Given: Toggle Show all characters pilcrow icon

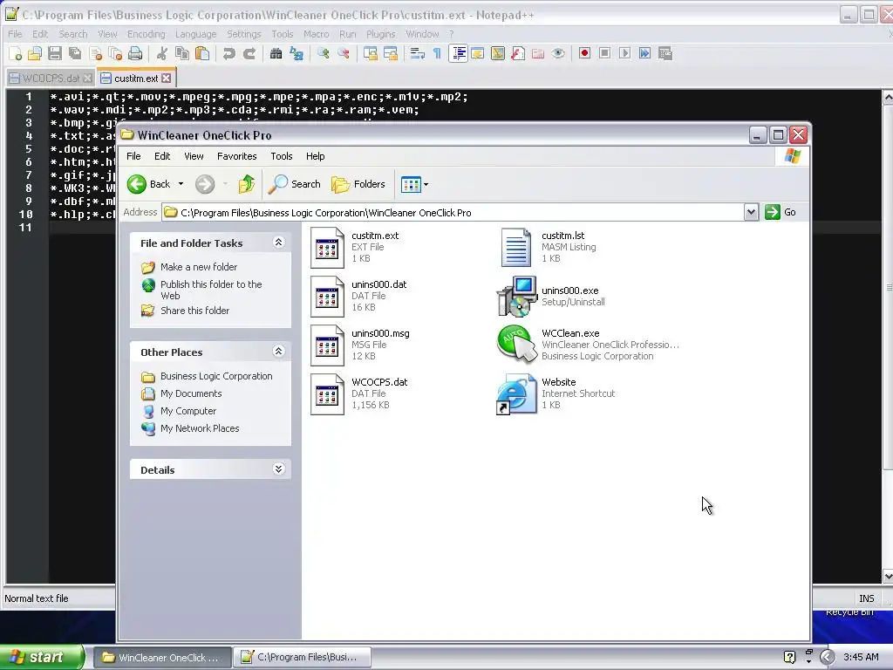Looking at the screenshot, I should [x=438, y=53].
